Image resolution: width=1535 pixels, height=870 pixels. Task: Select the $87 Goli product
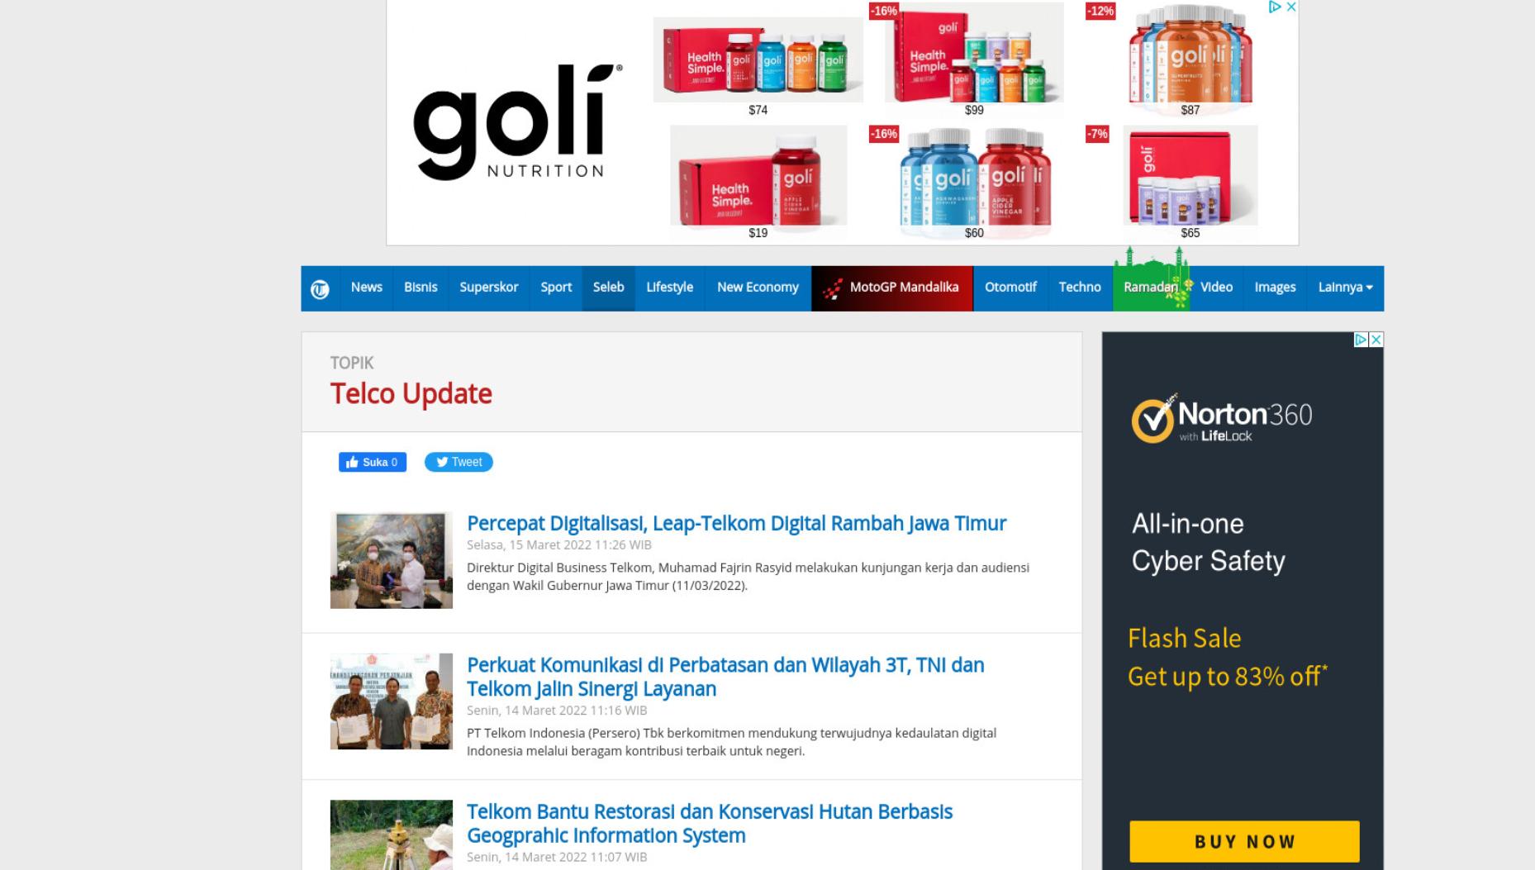[1190, 59]
